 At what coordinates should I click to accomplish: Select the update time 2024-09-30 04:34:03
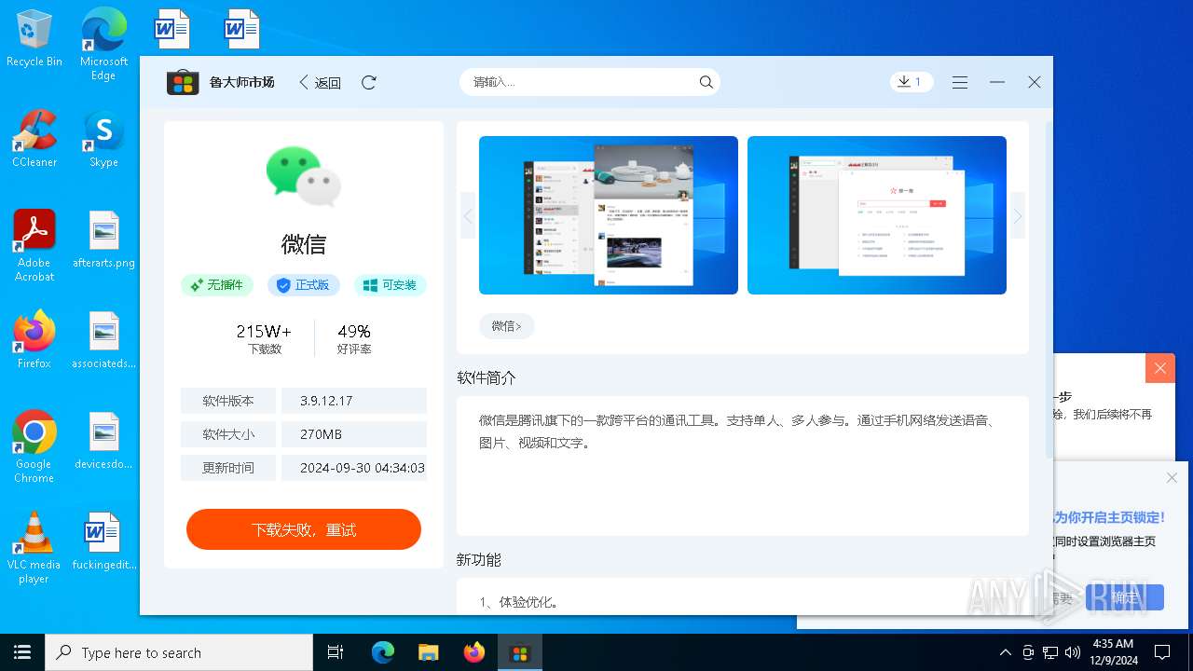tap(363, 468)
